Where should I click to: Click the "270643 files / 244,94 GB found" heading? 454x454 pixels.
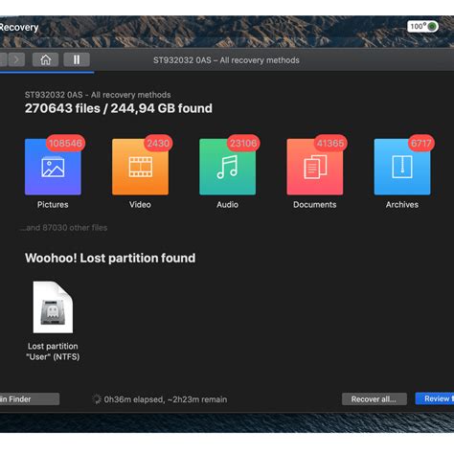coord(119,108)
